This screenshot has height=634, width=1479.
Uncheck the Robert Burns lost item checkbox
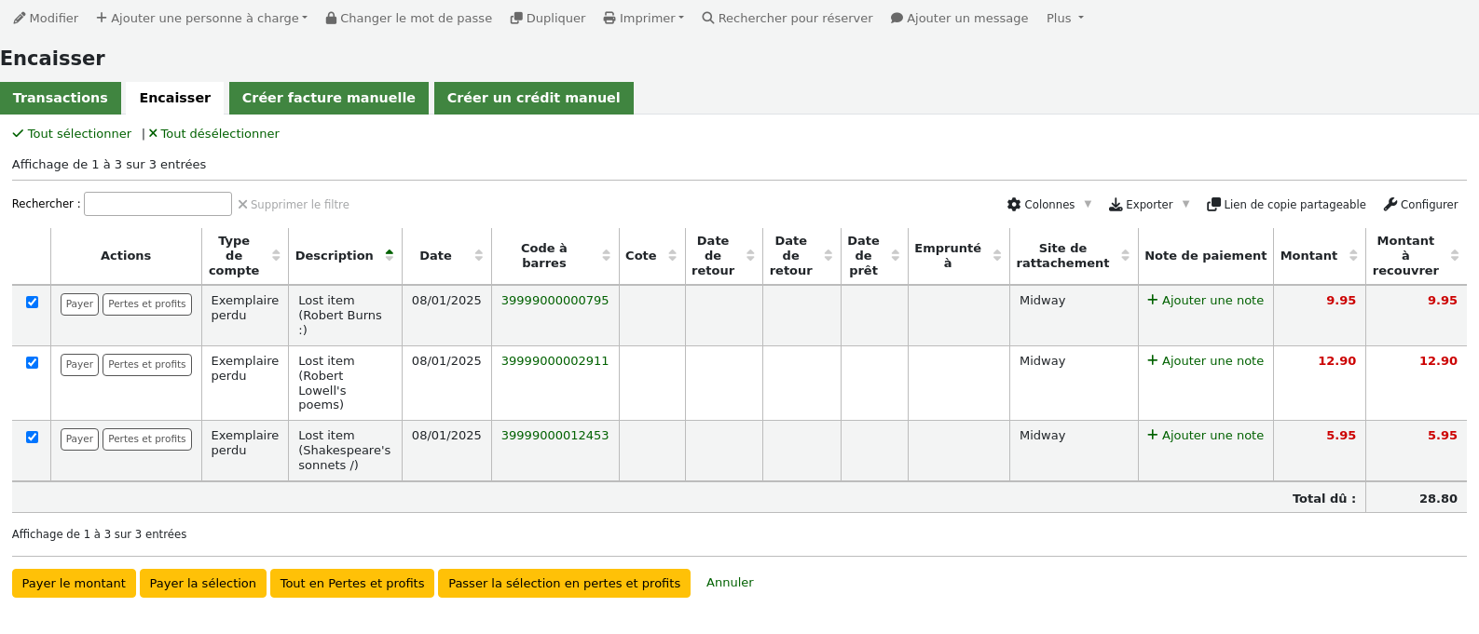[x=32, y=302]
